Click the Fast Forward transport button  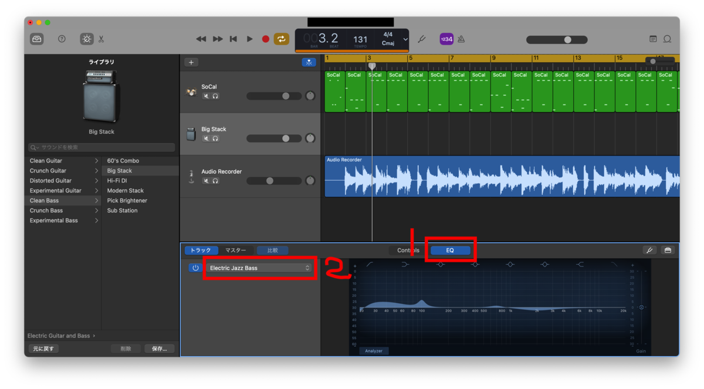pyautogui.click(x=218, y=39)
